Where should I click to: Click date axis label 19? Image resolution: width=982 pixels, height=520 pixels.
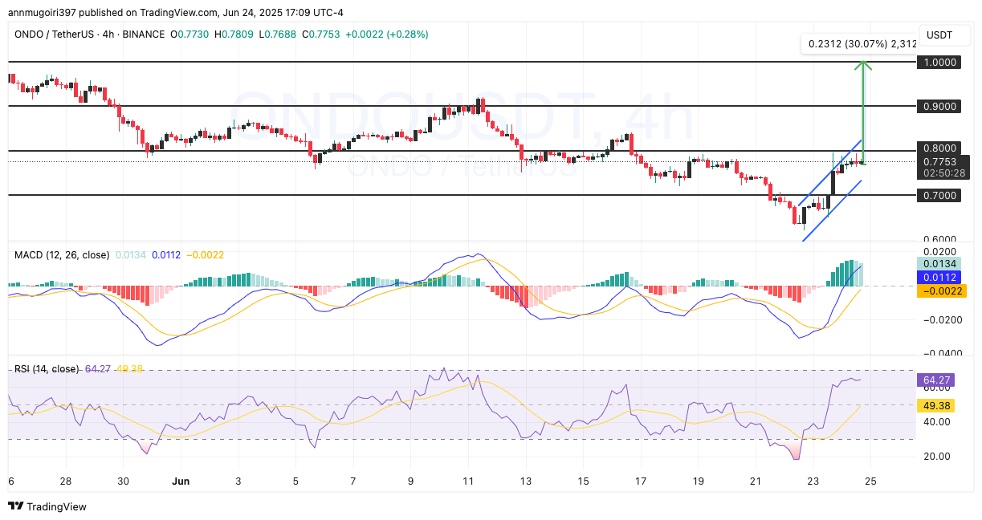pos(699,481)
